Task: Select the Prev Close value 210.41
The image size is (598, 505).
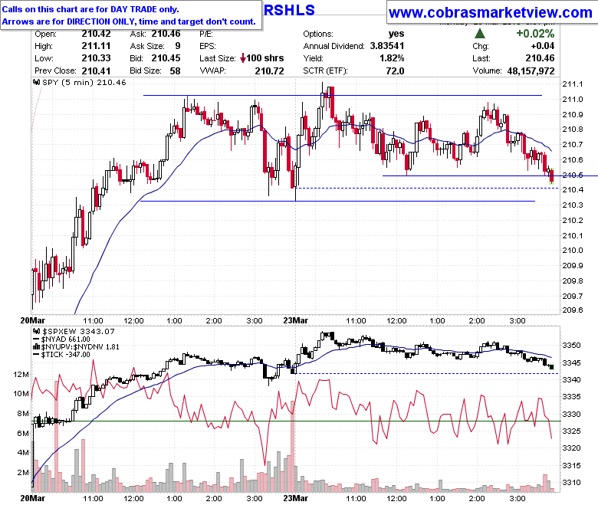Action: [x=96, y=71]
